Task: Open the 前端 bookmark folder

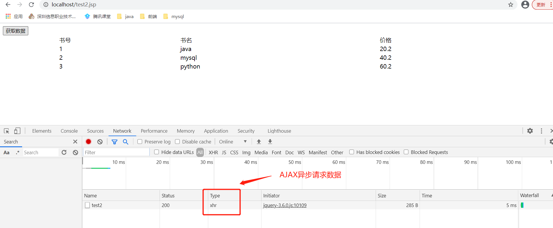Action: pos(149,16)
